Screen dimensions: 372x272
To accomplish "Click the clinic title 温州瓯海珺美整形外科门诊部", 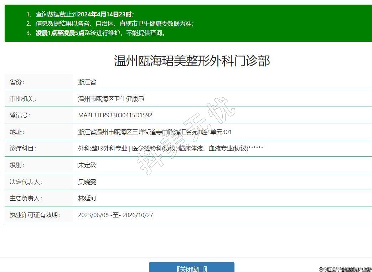I will tap(192, 61).
